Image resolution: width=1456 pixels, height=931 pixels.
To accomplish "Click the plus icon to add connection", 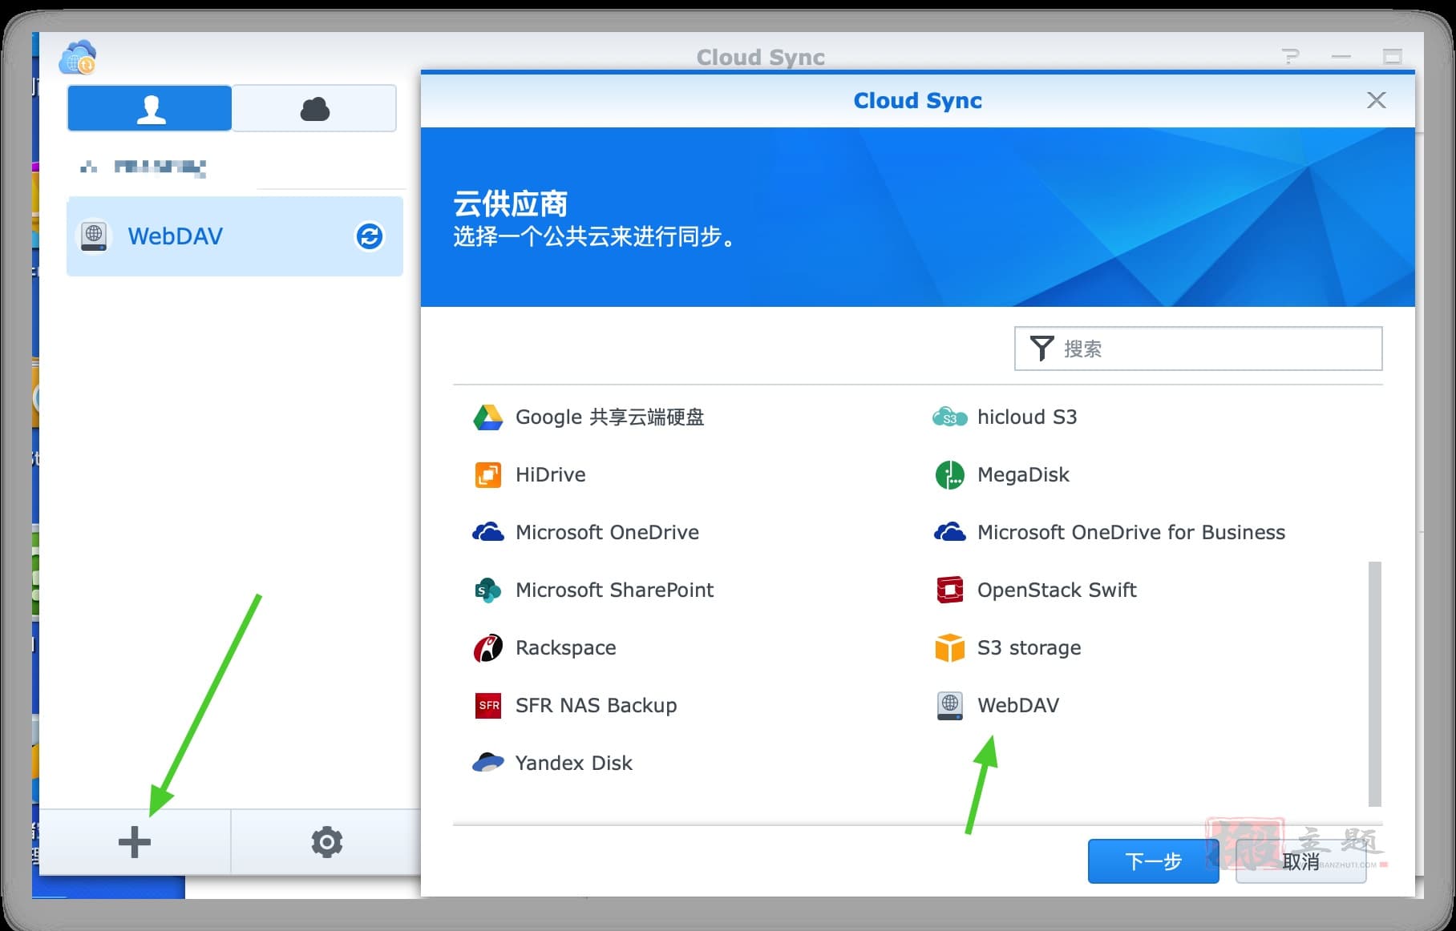I will click(135, 842).
